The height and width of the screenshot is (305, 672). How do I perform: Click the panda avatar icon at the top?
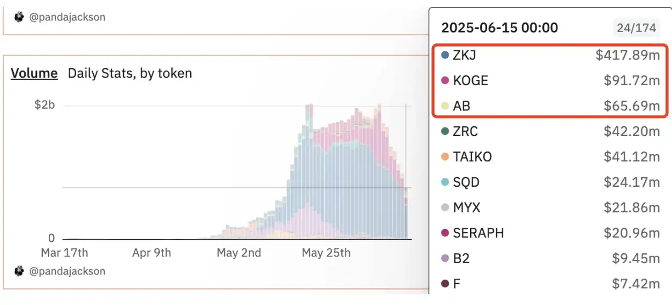[x=19, y=17]
